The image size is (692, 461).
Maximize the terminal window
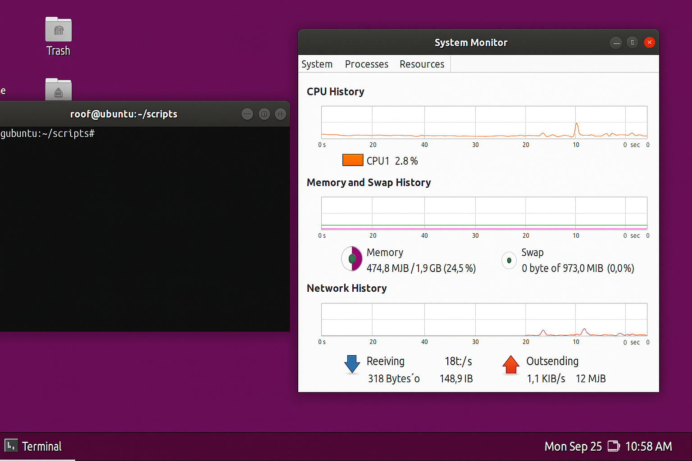point(264,114)
